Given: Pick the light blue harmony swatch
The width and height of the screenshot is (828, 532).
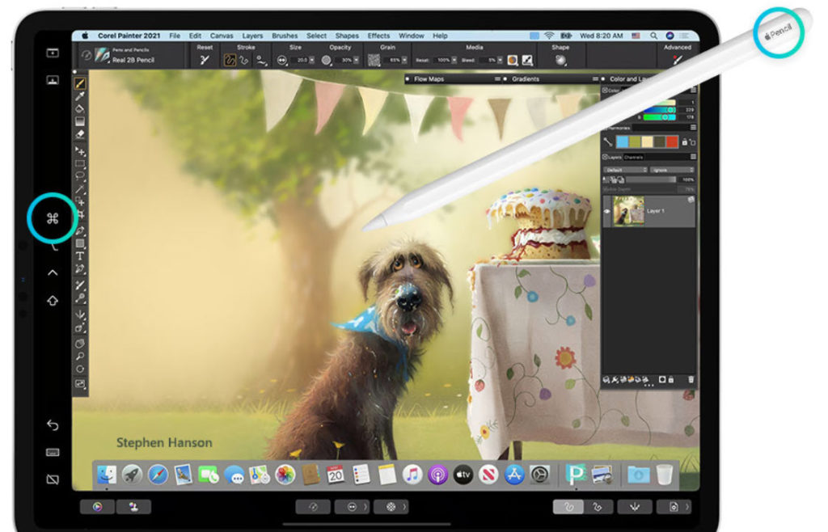Looking at the screenshot, I should (623, 142).
